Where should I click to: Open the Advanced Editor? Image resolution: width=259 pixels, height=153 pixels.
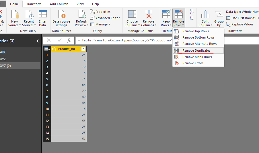click(x=105, y=18)
